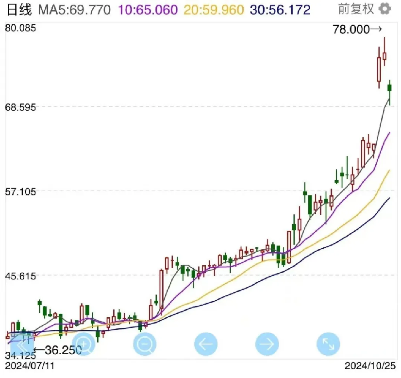This screenshot has height=378, width=401.
Task: Move chart right with right arrow button
Action: tap(267, 344)
